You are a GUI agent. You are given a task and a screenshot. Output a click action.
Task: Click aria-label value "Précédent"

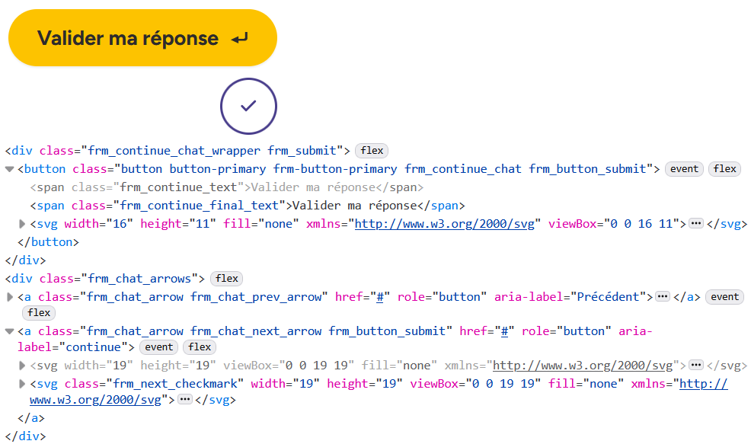(608, 297)
